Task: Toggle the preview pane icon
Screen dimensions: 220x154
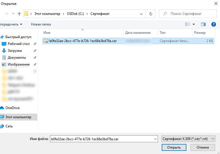Action: tap(203, 25)
